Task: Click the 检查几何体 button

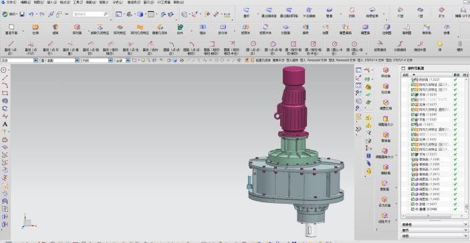Action: (263, 61)
